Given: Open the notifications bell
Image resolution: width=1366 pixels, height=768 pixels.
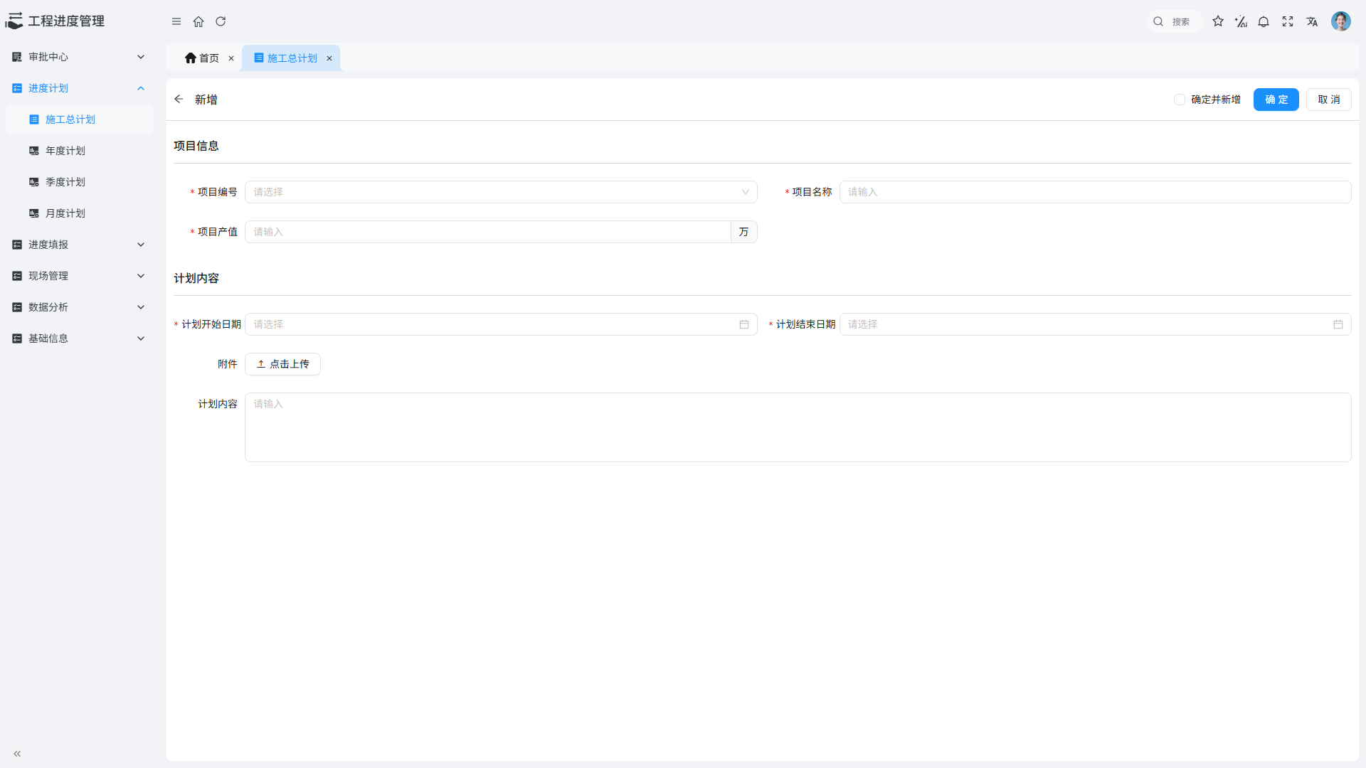Looking at the screenshot, I should coord(1264,21).
